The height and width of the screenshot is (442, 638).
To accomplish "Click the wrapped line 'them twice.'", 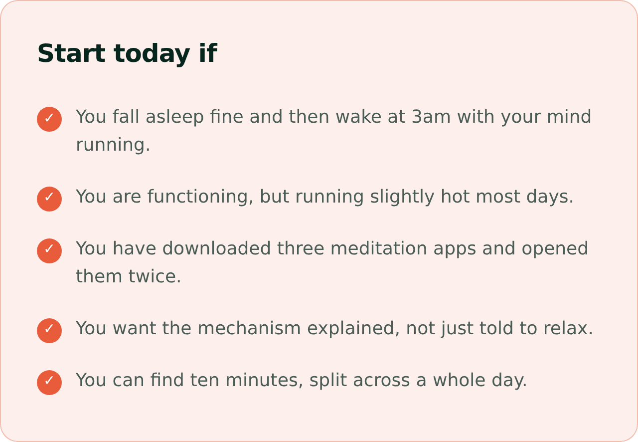I will tap(129, 276).
